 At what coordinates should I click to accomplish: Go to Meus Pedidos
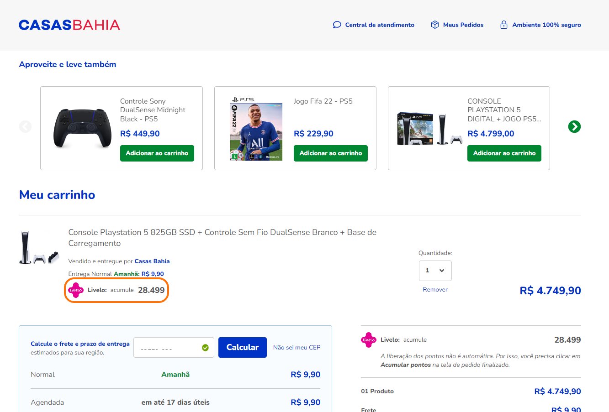tap(463, 25)
